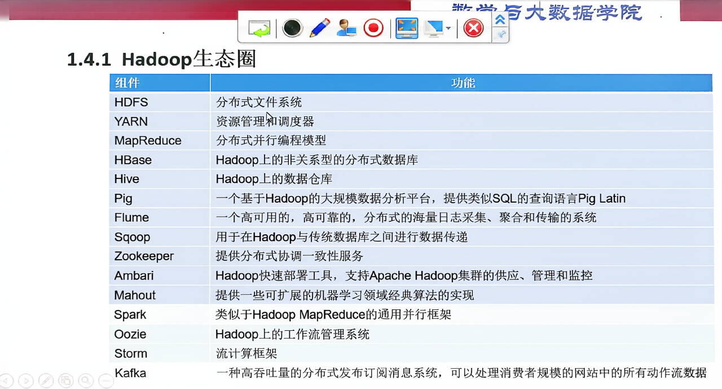Click the slide heading 1.4.1 Hadoop生态圈

161,59
